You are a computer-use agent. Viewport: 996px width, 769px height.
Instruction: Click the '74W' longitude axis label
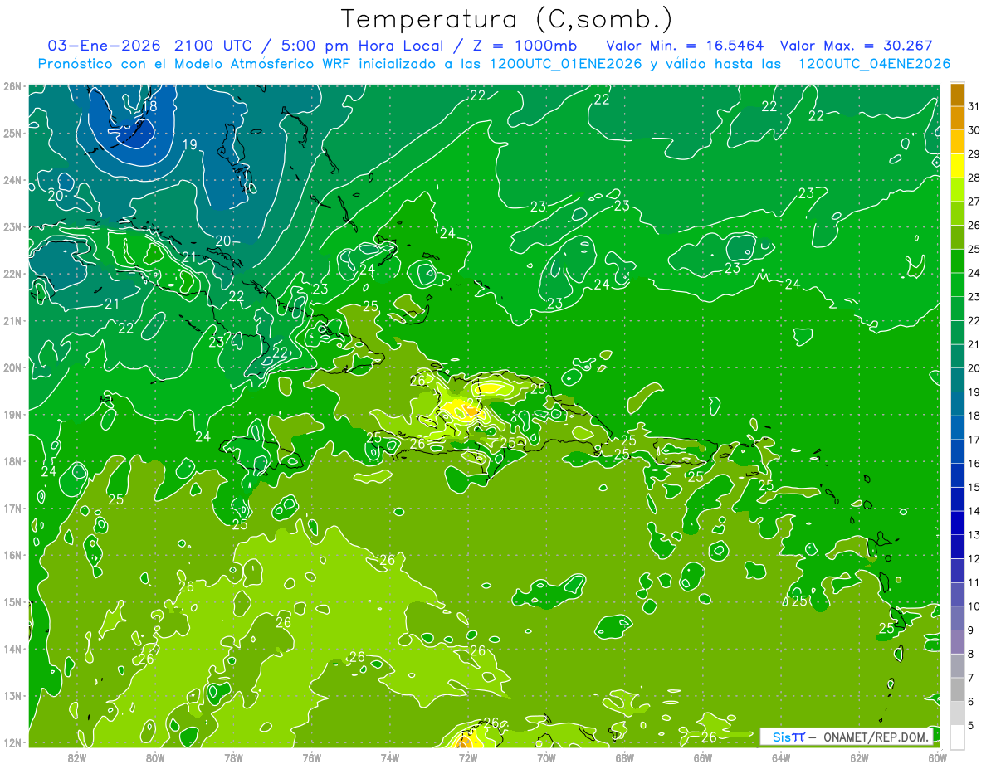(390, 757)
